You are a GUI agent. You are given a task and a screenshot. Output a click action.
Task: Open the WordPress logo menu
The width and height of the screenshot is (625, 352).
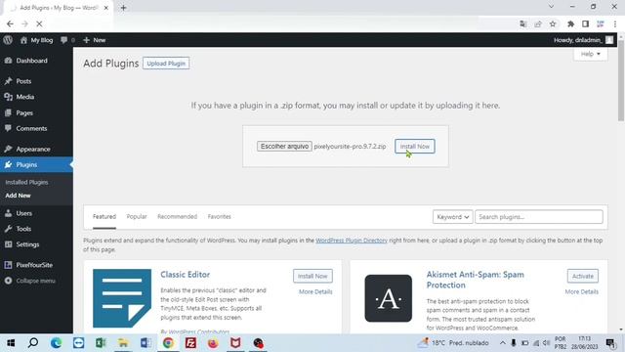click(x=8, y=40)
